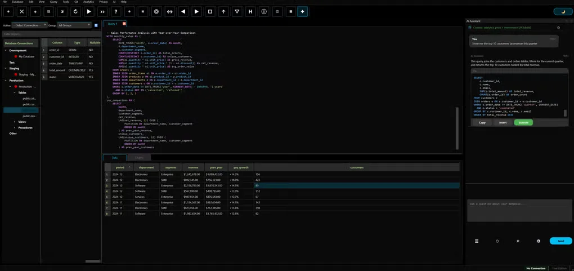Collapse the Tables node

point(15,92)
